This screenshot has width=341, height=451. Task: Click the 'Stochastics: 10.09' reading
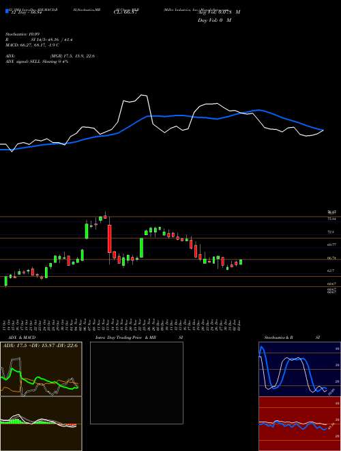point(22,34)
